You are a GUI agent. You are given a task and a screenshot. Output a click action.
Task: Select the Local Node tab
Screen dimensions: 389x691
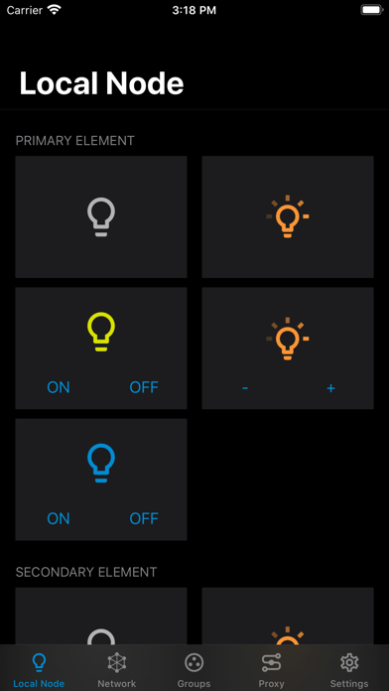39,670
